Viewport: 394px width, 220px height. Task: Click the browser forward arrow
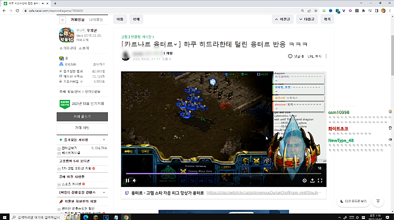point(10,11)
